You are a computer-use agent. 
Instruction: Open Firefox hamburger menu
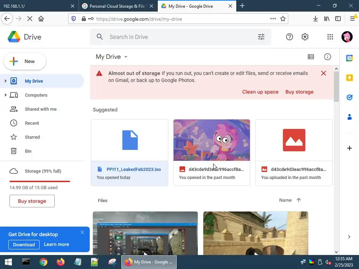click(352, 19)
